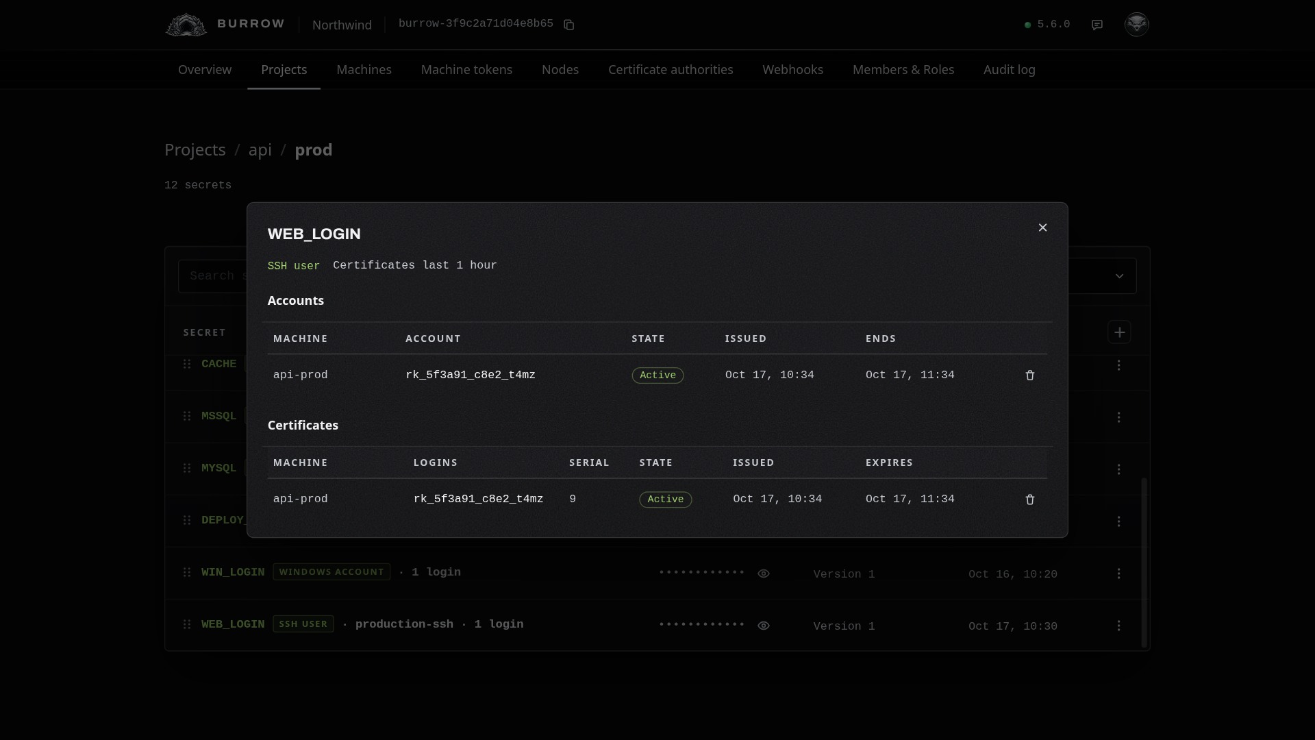Switch to the Overview tab
This screenshot has width=1315, height=740.
click(x=205, y=69)
